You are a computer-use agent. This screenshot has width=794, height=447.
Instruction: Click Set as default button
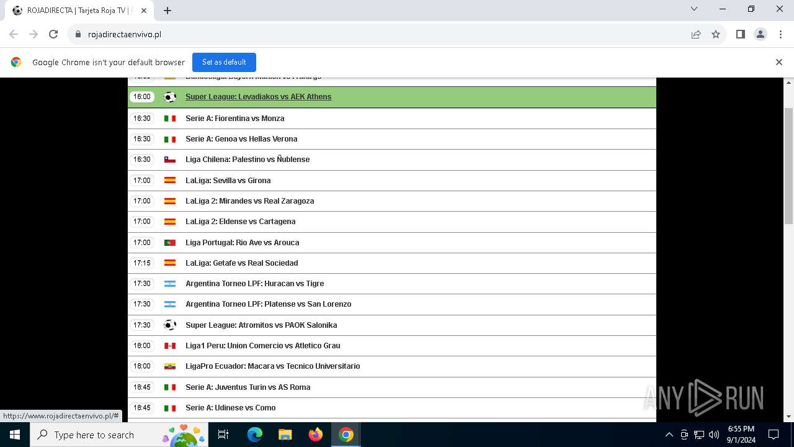click(x=224, y=62)
